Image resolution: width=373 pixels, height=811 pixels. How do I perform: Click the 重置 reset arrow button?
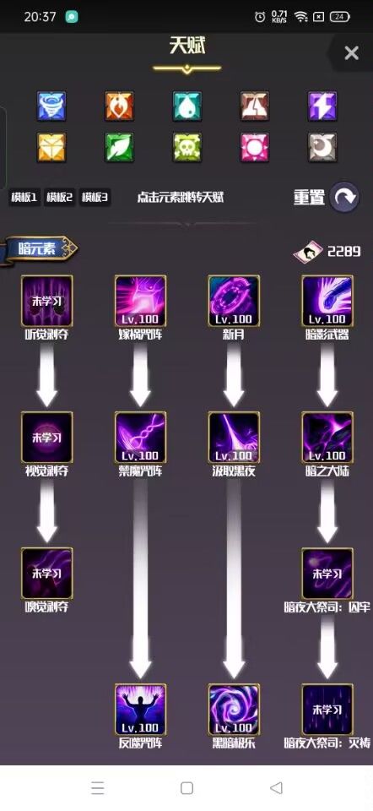(x=344, y=197)
